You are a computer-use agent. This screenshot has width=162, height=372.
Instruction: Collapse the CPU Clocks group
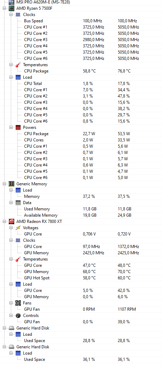tap(11, 15)
